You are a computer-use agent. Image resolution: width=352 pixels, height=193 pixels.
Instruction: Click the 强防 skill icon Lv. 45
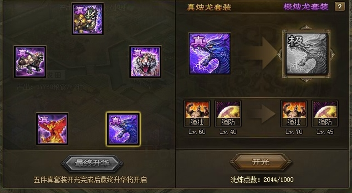click(x=325, y=114)
